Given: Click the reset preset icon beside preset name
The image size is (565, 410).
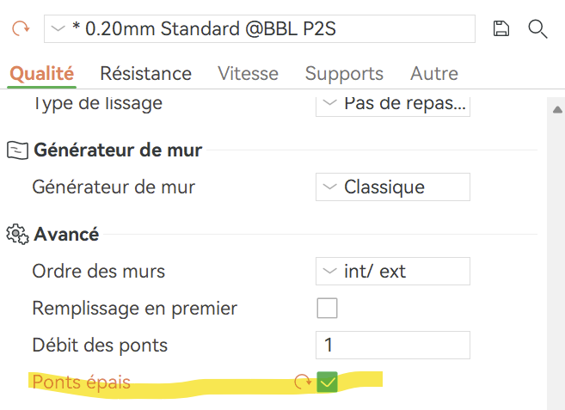Looking at the screenshot, I should pyautogui.click(x=19, y=28).
